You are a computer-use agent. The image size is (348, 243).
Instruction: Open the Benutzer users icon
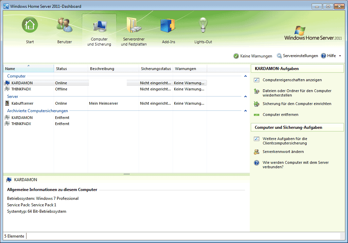(64, 25)
